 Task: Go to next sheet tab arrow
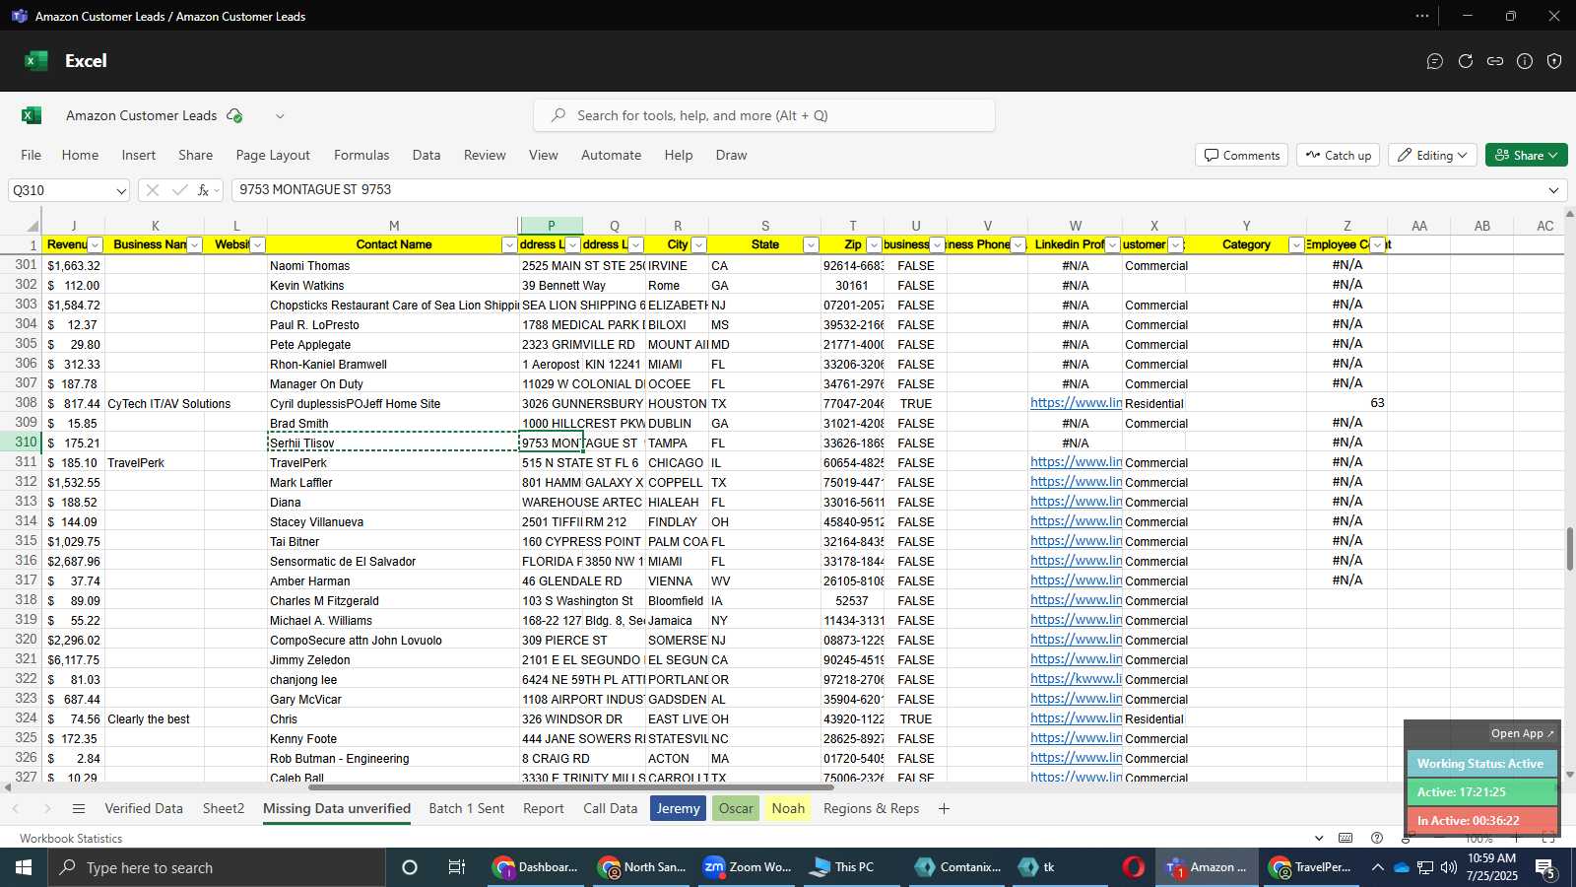[x=46, y=808]
